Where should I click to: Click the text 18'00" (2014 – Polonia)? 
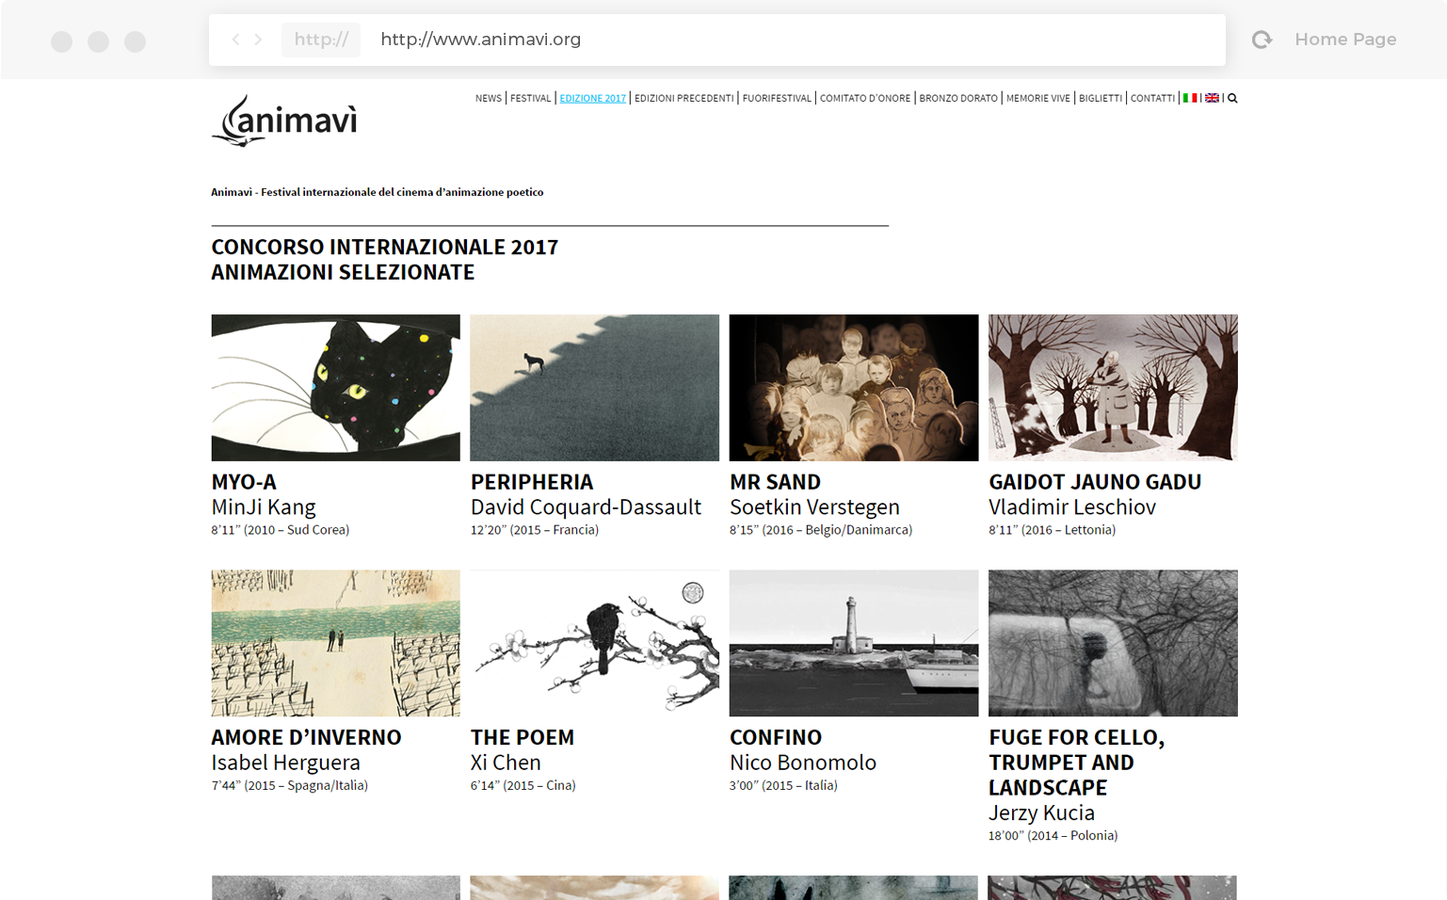pyautogui.click(x=1053, y=836)
